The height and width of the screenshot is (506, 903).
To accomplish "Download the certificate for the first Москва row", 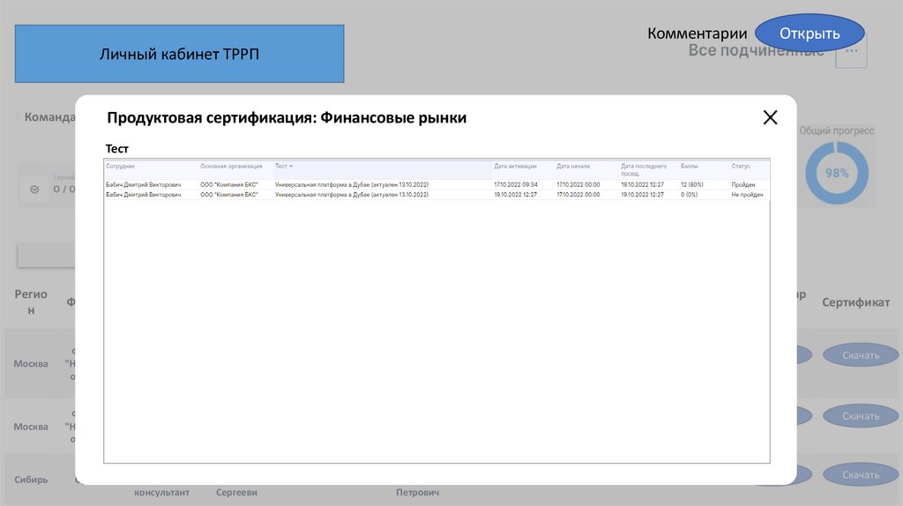I will click(861, 355).
